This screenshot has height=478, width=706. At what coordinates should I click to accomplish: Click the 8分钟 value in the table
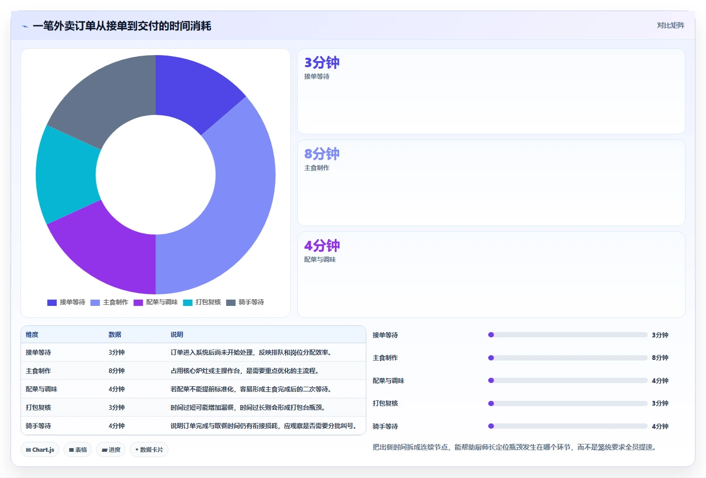[x=117, y=371]
